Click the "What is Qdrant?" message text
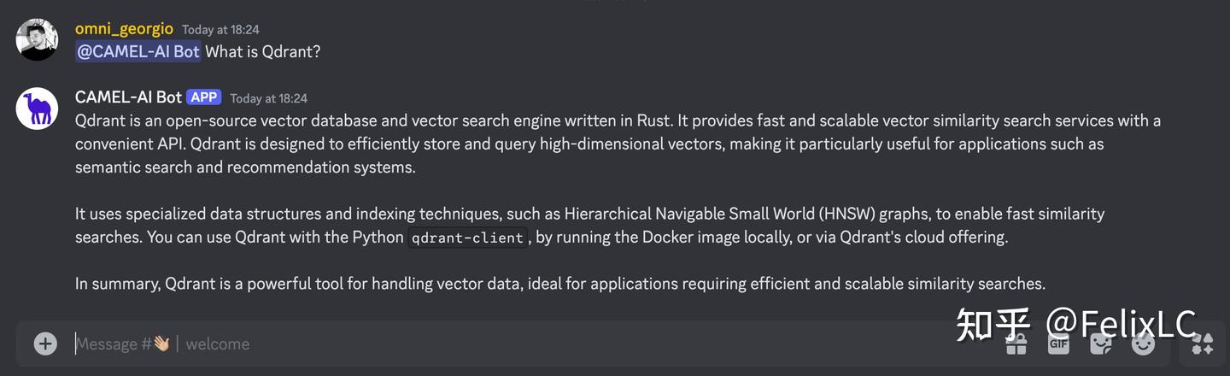1230x376 pixels. pos(263,51)
